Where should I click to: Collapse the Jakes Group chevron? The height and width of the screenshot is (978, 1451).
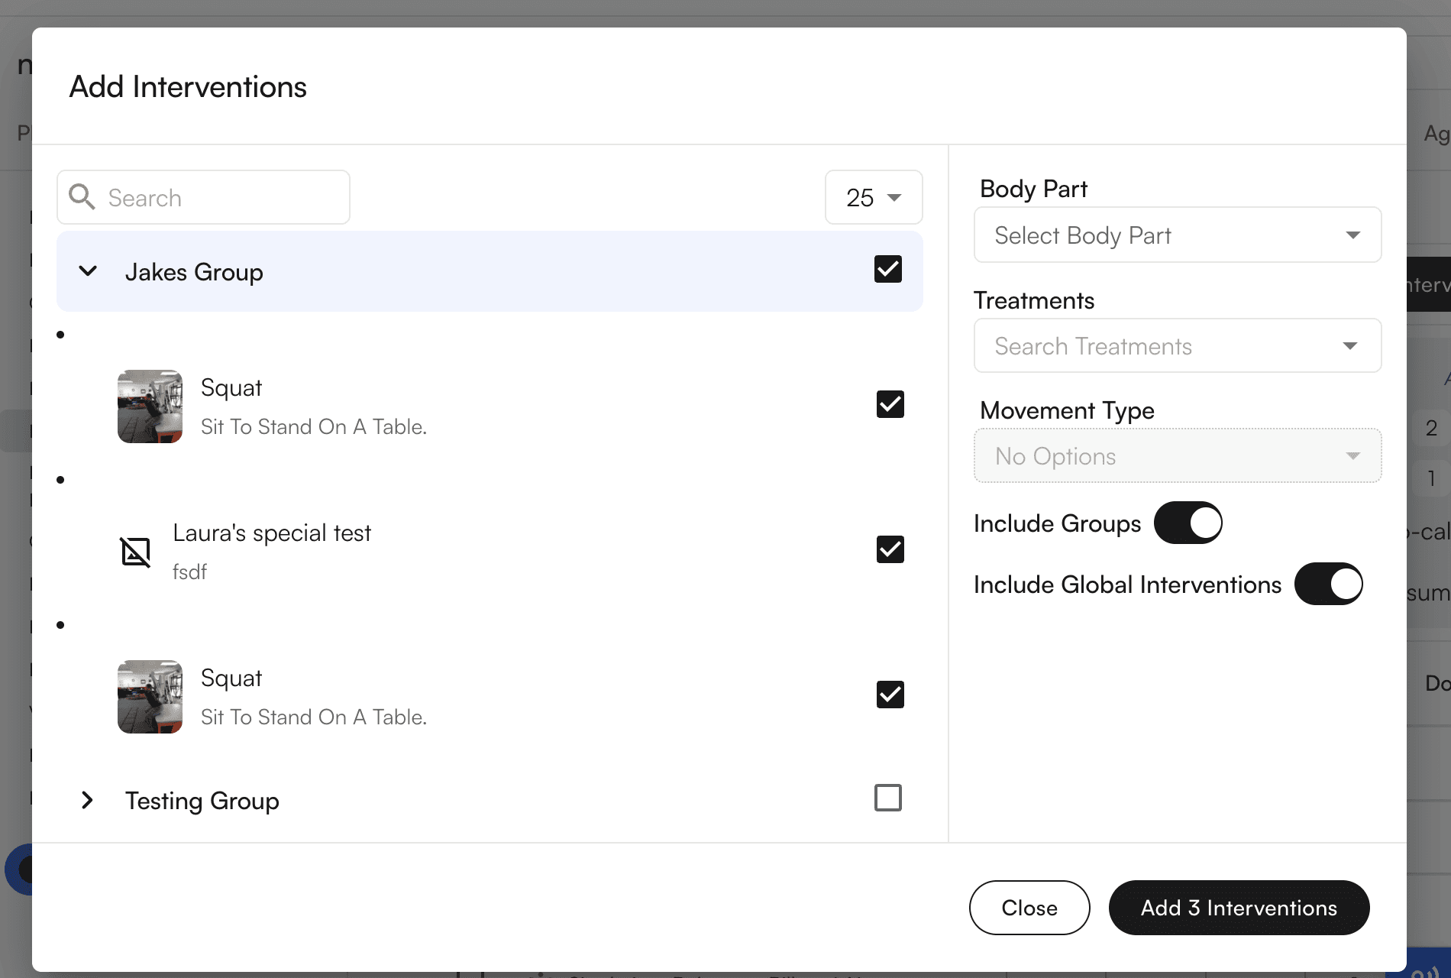(88, 271)
